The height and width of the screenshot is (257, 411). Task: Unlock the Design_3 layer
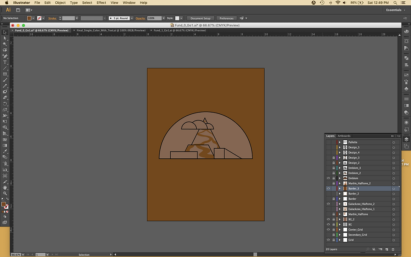[x=333, y=157]
